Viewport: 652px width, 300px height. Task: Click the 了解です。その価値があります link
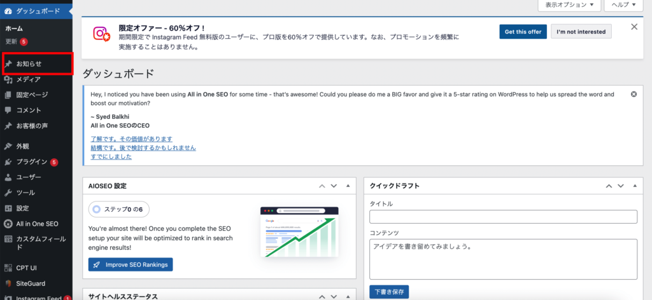[x=131, y=139]
